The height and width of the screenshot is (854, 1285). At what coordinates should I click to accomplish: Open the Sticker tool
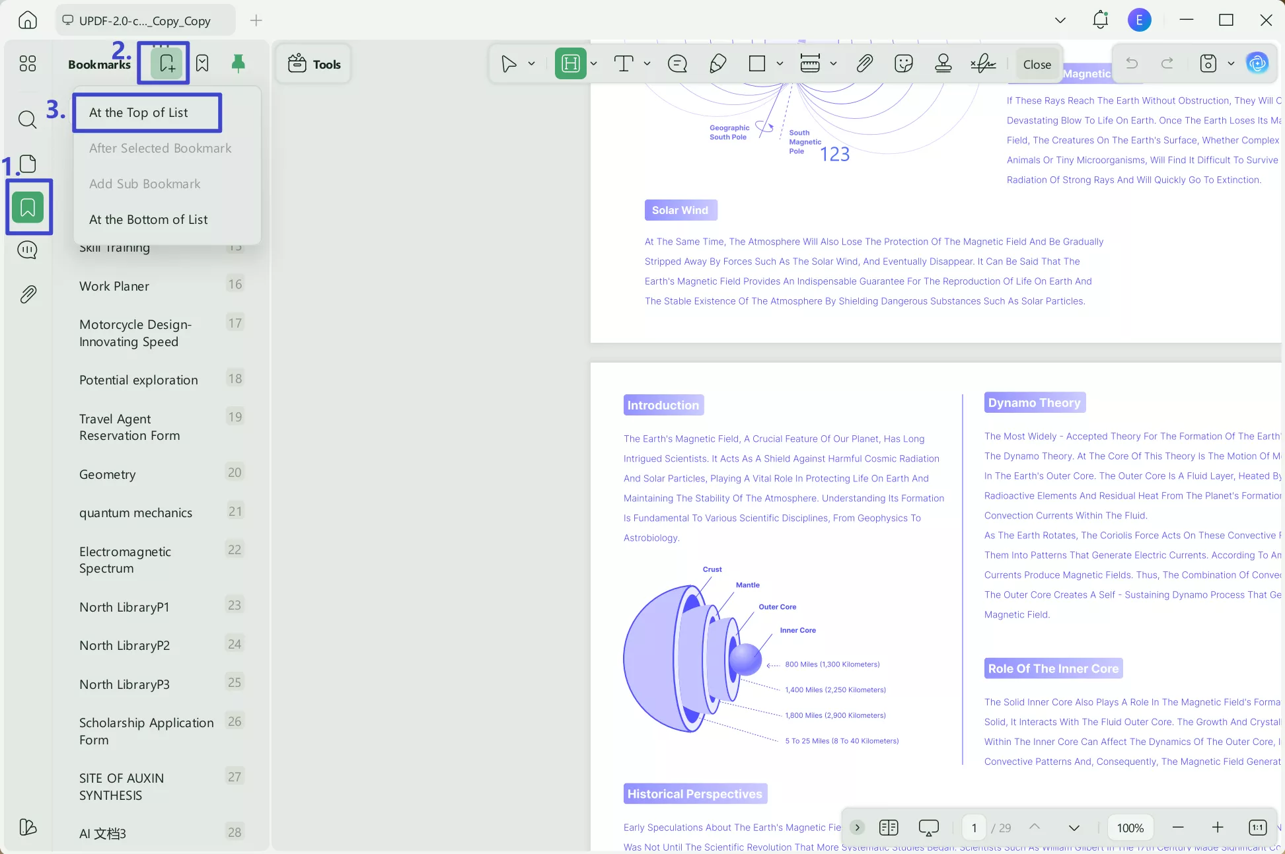903,63
